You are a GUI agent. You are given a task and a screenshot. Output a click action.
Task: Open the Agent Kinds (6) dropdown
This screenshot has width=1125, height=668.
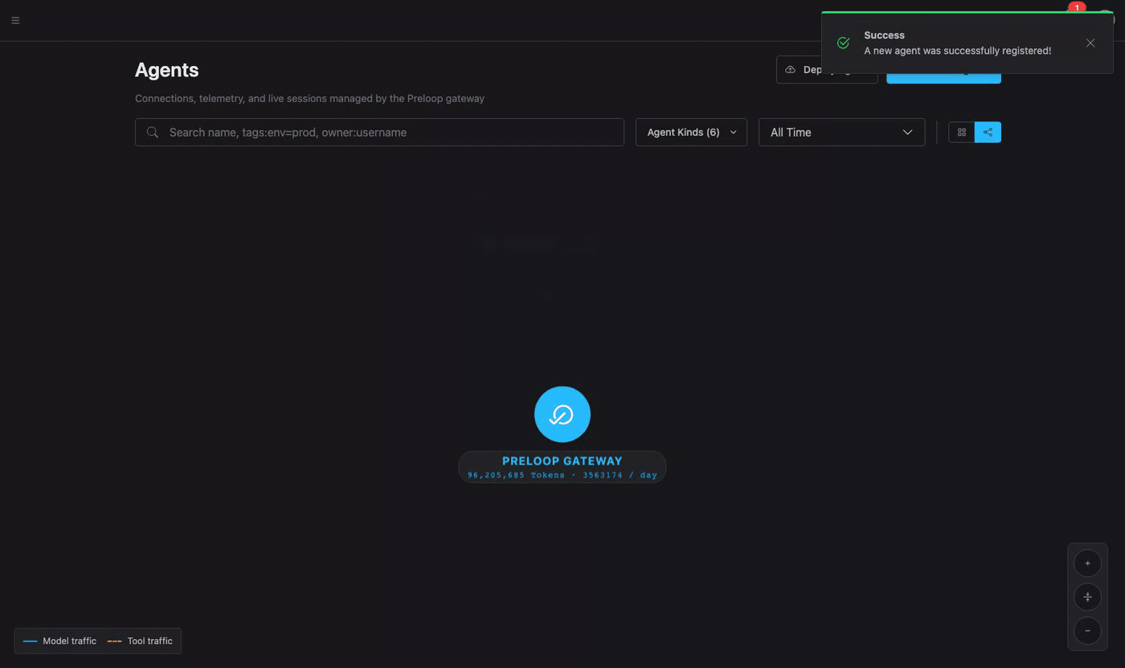click(x=691, y=132)
